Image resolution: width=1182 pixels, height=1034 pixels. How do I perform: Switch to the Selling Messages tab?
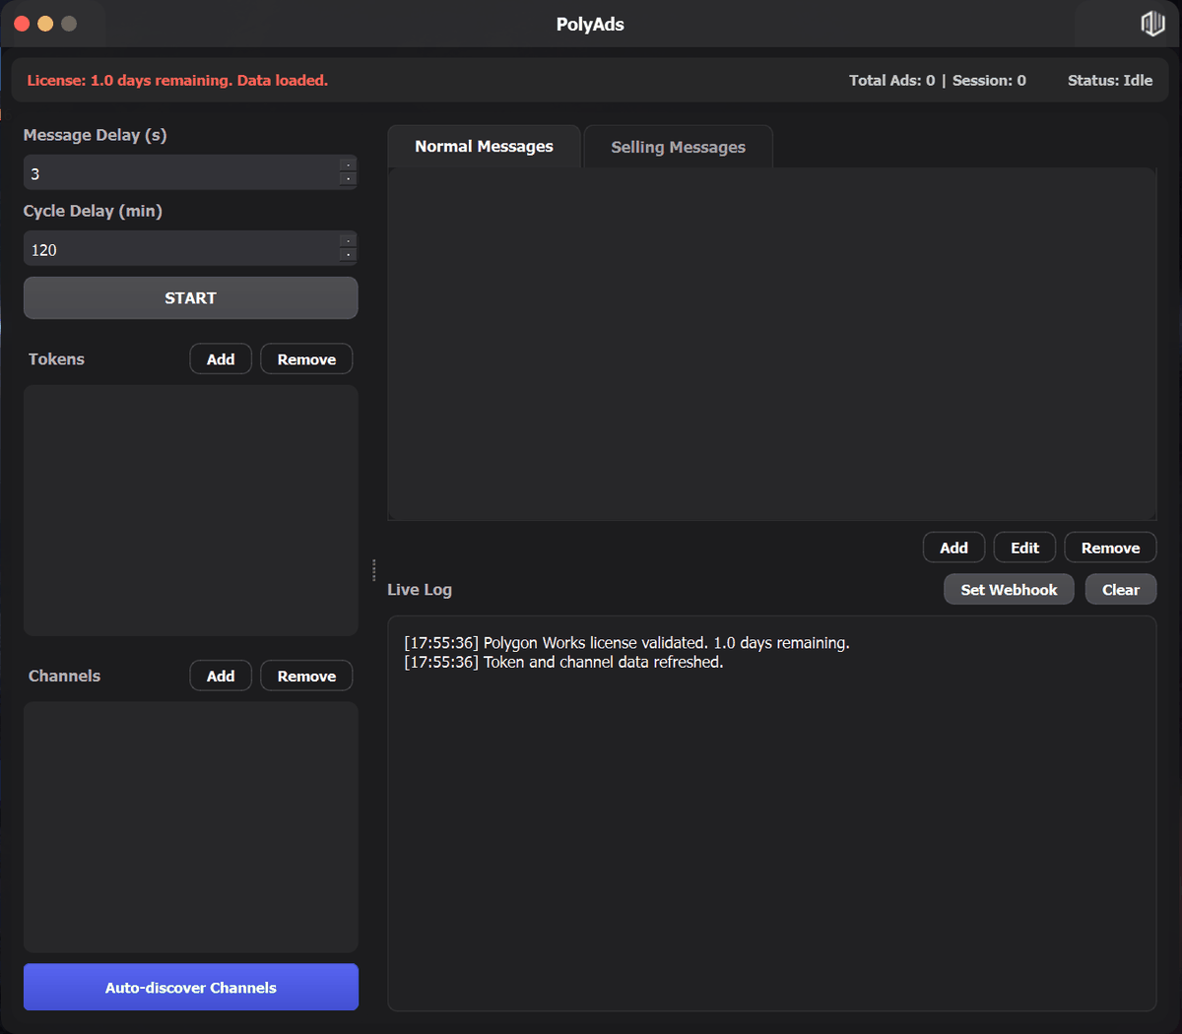coord(678,147)
